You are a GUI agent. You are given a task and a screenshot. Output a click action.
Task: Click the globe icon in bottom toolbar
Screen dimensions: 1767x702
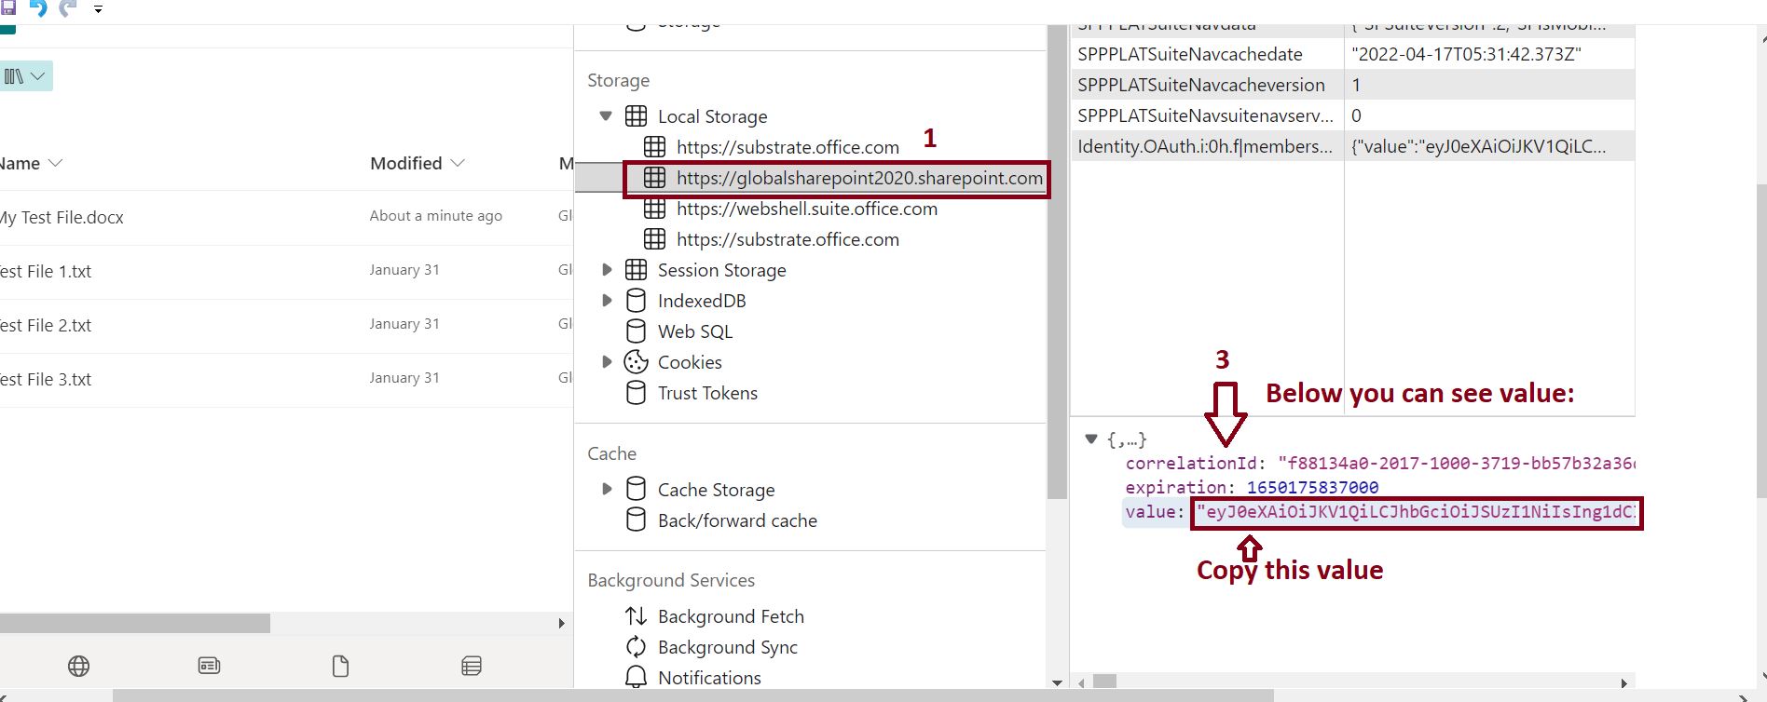coord(79,666)
